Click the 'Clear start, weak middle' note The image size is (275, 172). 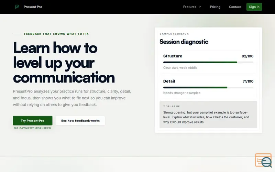180,68
